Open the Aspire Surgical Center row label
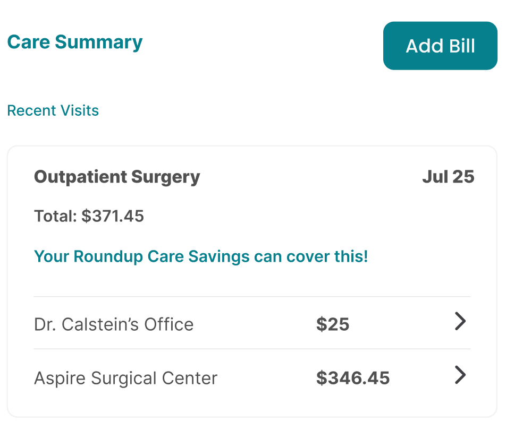The width and height of the screenshot is (506, 430). click(126, 379)
